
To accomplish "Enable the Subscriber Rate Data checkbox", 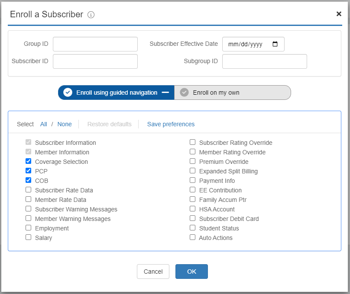I will (x=29, y=190).
